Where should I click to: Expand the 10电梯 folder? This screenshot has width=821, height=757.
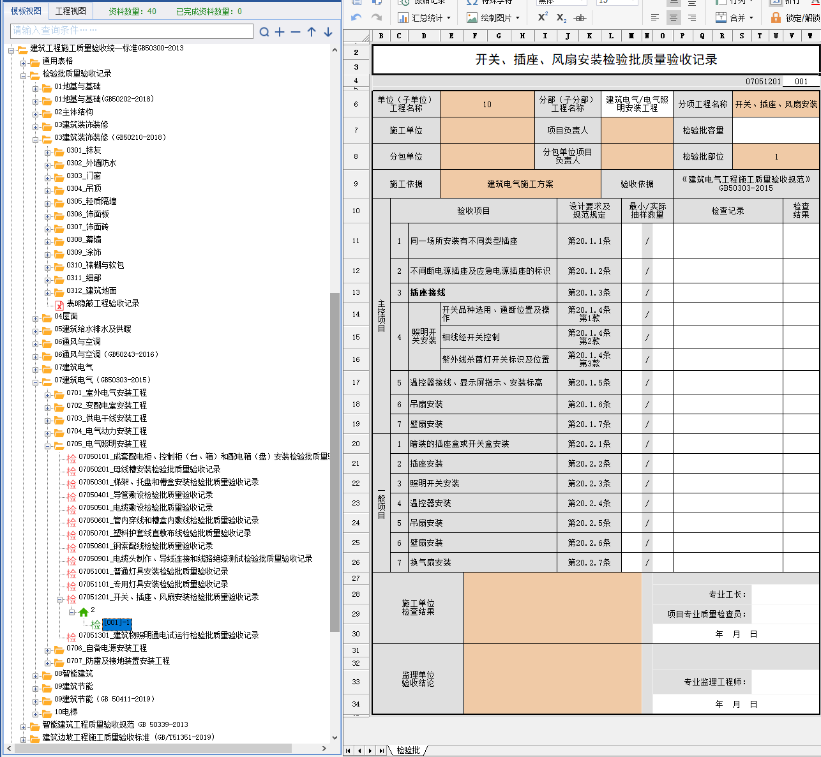point(36,714)
